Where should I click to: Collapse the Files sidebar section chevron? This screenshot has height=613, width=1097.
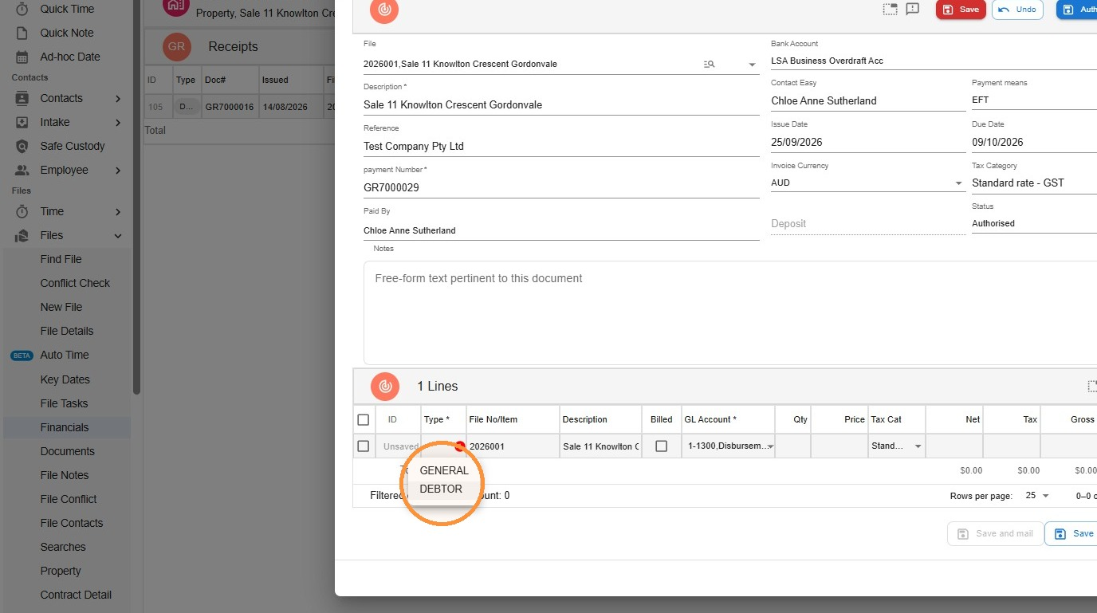click(118, 236)
